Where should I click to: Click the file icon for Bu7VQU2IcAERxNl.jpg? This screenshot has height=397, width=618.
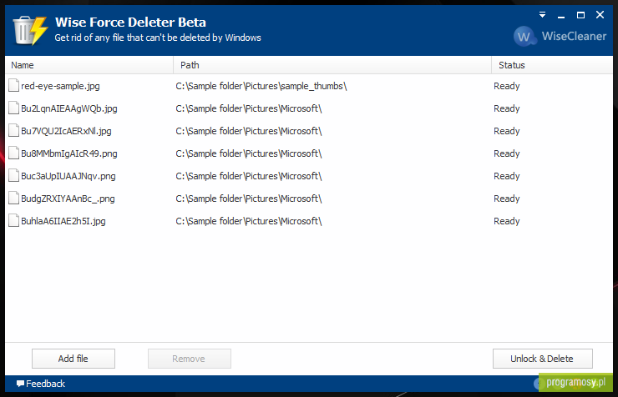pyautogui.click(x=14, y=130)
